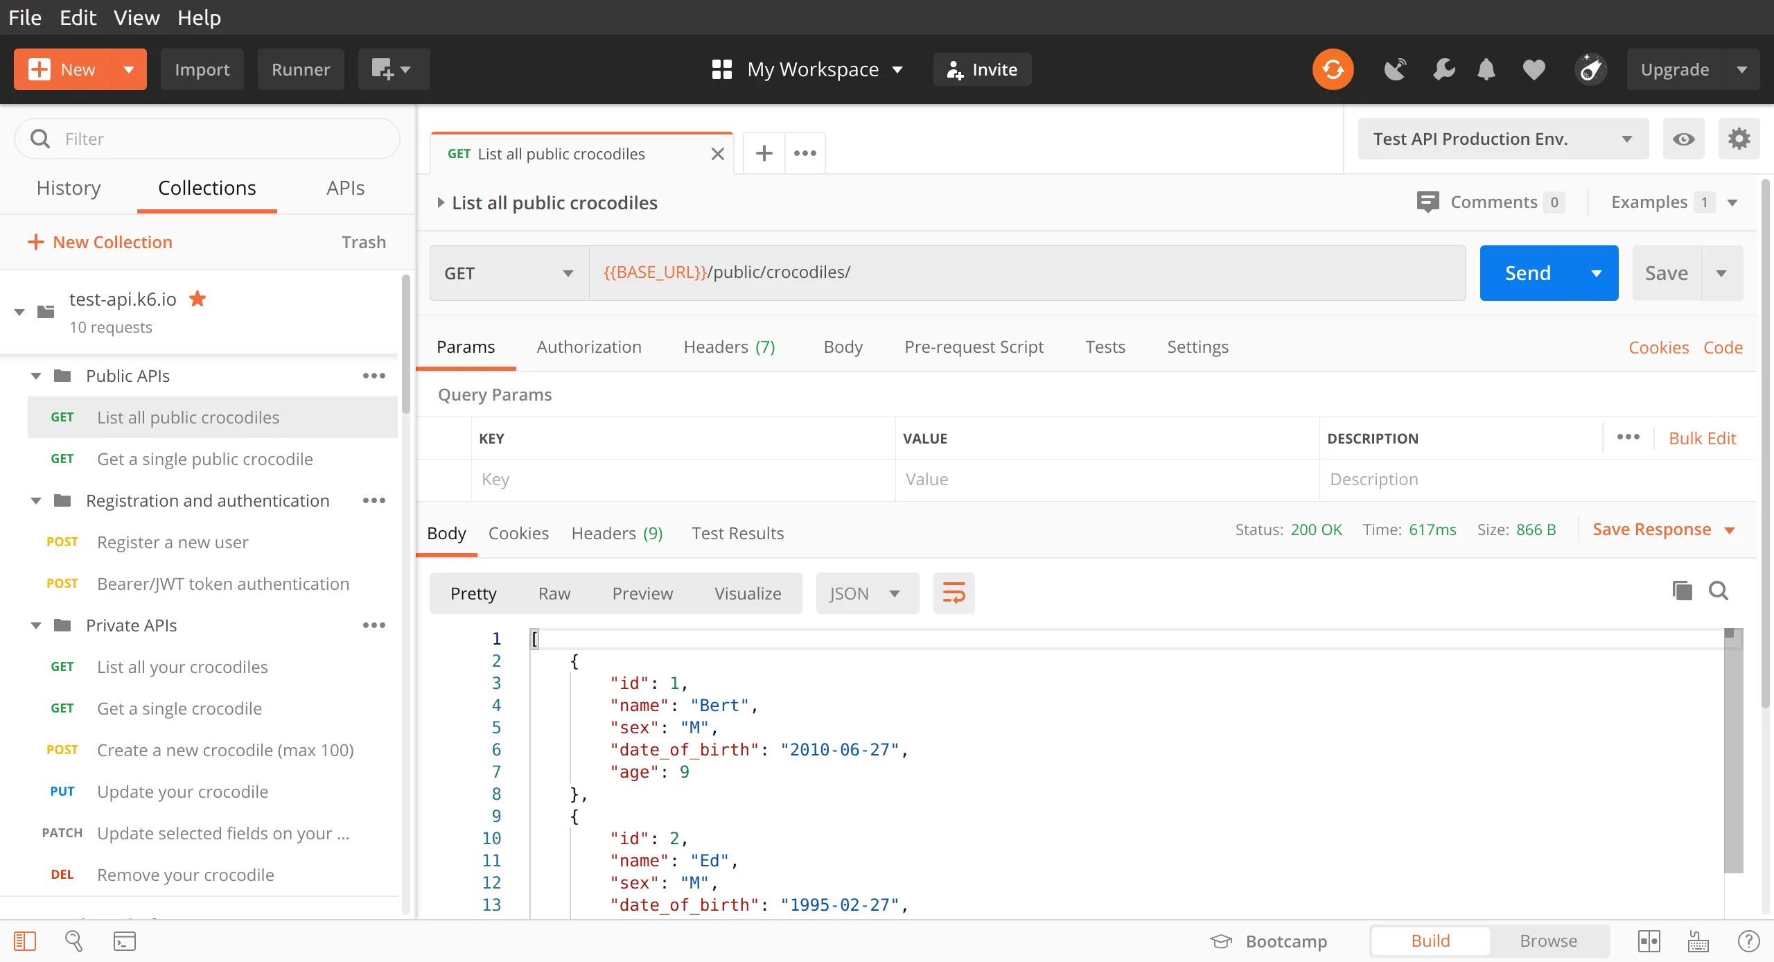Collapse the Public APIs folder
This screenshot has height=962, width=1774.
(36, 376)
